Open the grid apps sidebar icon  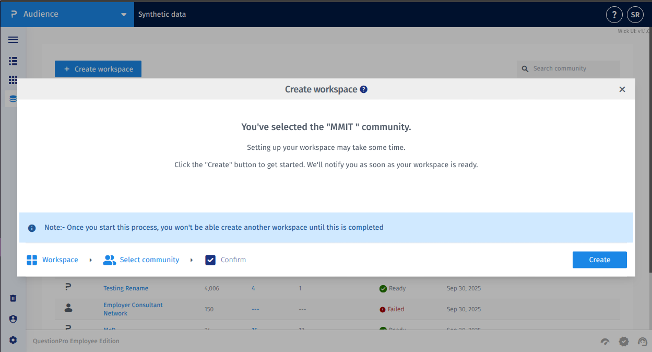pos(13,80)
